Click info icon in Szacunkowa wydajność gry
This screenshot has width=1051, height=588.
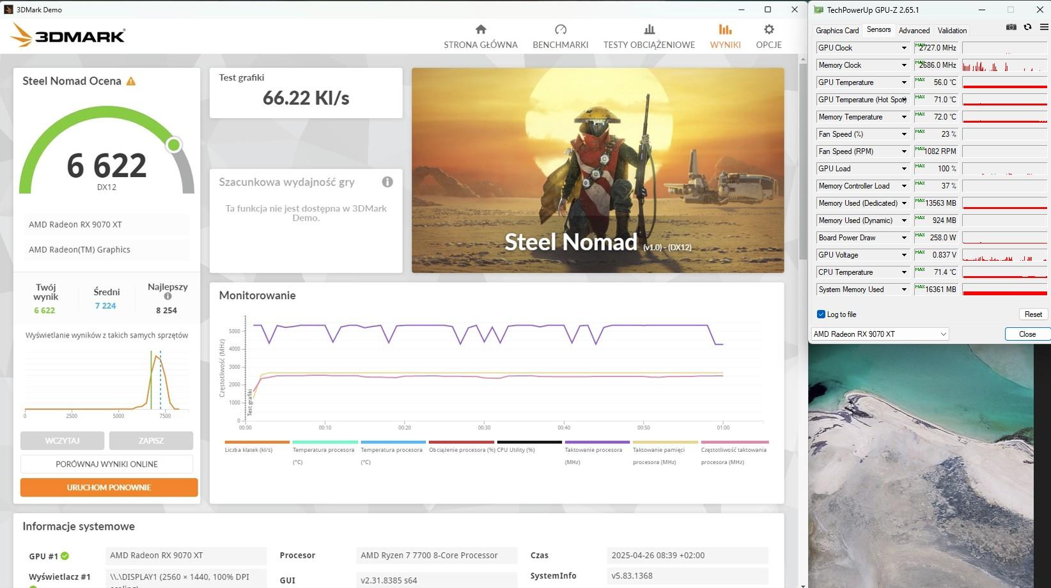coord(387,182)
